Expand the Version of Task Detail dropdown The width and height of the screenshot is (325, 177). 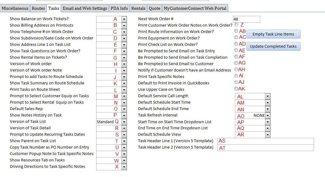[124, 129]
